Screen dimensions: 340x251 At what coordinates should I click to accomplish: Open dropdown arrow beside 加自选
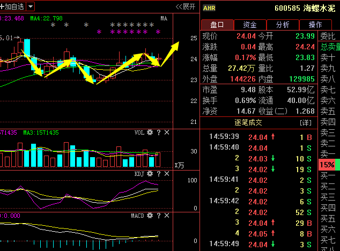[x=31, y=6]
